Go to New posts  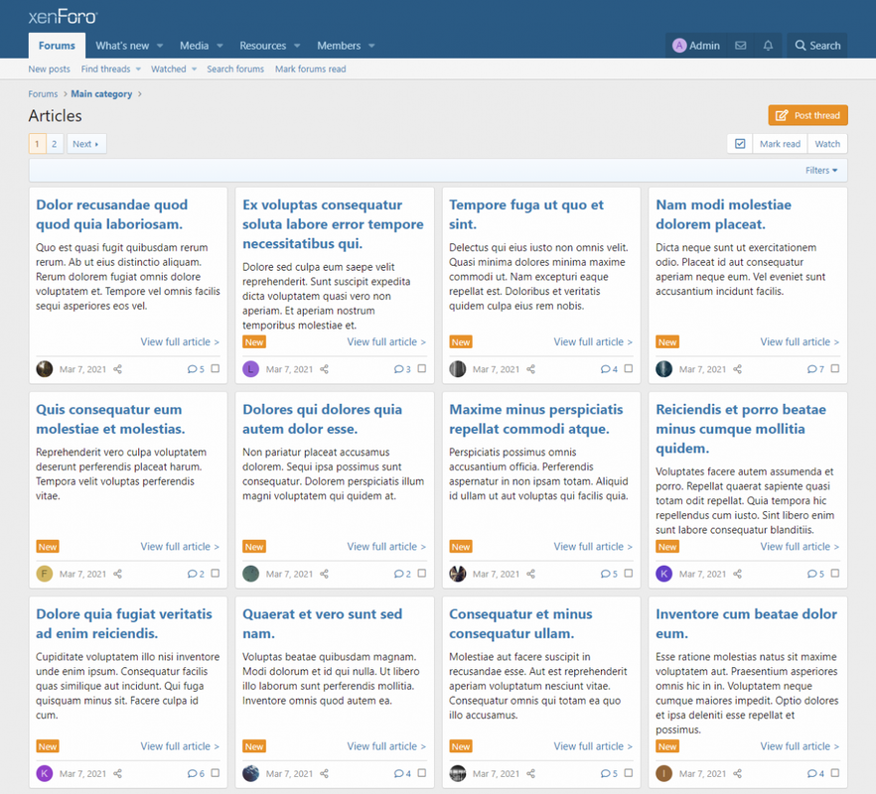(x=50, y=69)
